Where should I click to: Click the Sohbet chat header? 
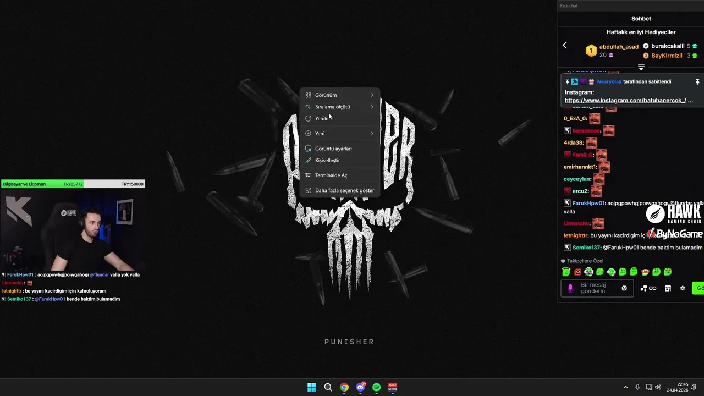point(641,19)
